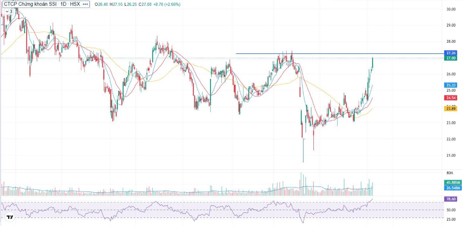462x226 pixels.
Task: Select the blue horizontal resistance line on the chart
Action: [346, 53]
